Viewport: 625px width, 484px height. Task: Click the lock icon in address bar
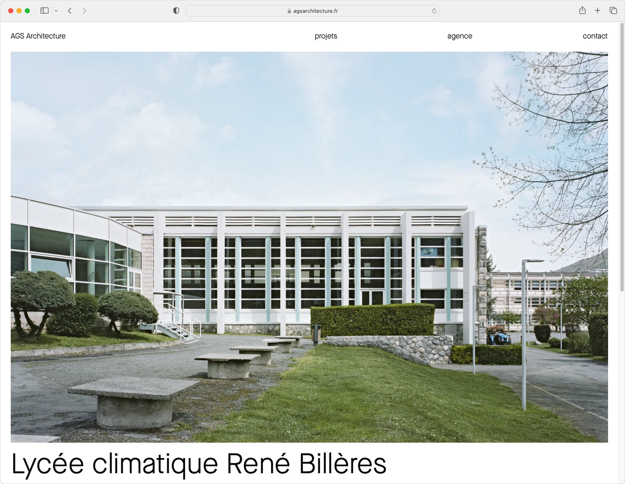(x=289, y=11)
